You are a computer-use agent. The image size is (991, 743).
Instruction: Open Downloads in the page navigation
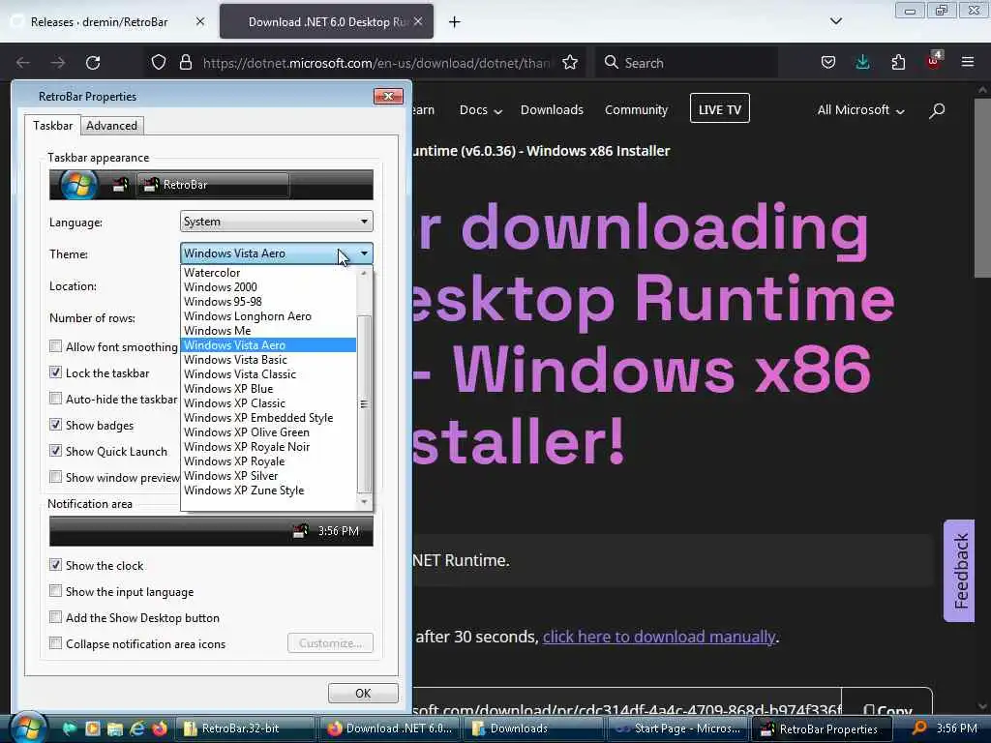[552, 110]
